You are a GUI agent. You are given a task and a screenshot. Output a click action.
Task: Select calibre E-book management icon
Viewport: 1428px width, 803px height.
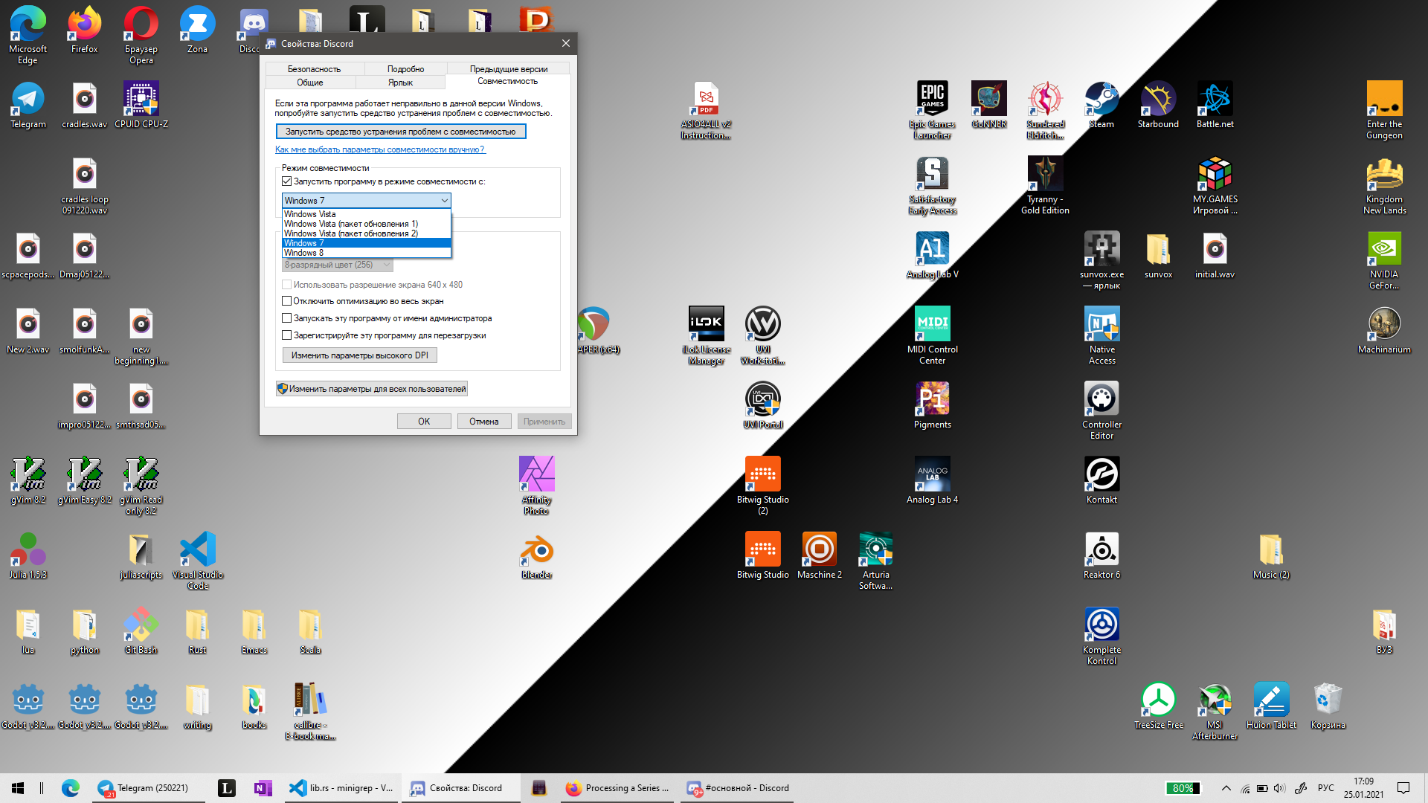click(310, 712)
